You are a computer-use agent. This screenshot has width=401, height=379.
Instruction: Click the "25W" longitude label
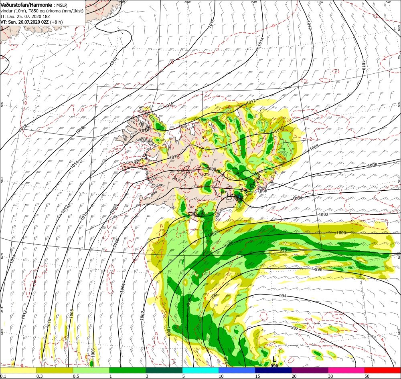point(122,2)
